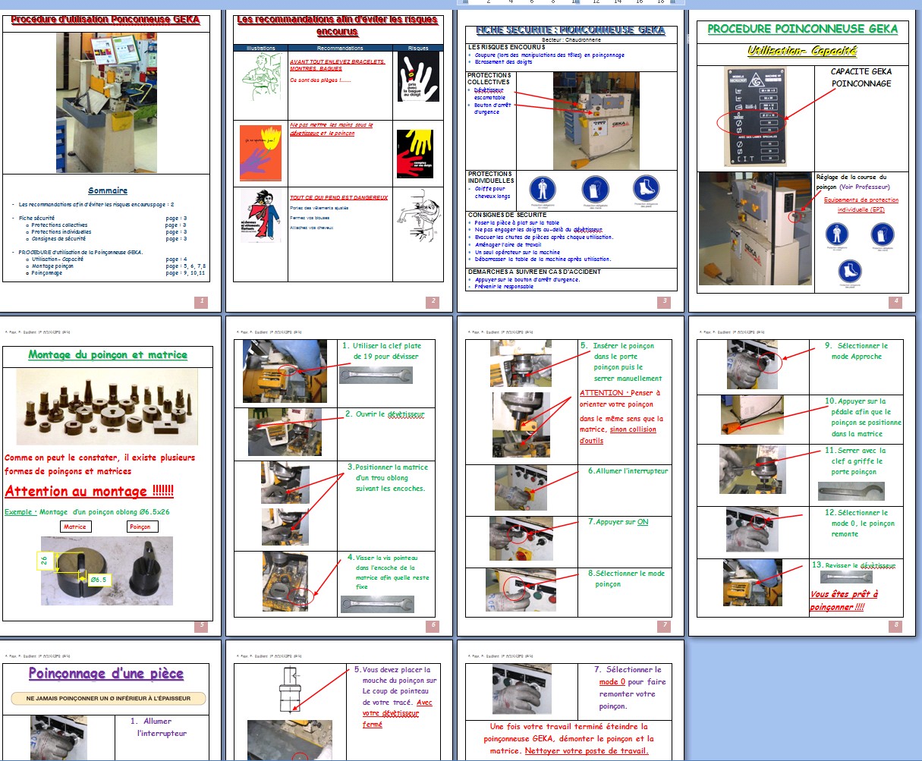The width and height of the screenshot is (922, 761).
Task: Click the 'Risques' table header on page 2
Action: click(418, 48)
